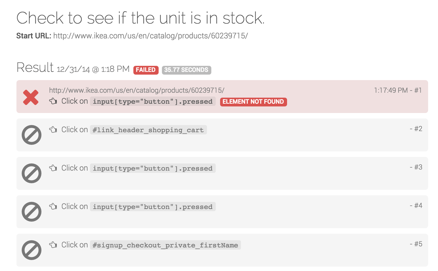Select the #signup_checkout_private_firstName selector code

(x=165, y=245)
